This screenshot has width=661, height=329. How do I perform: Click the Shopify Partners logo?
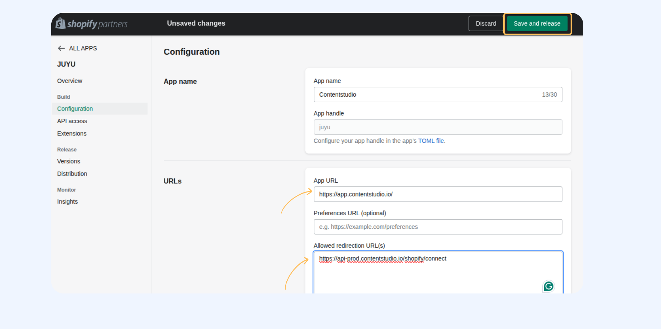(x=92, y=23)
